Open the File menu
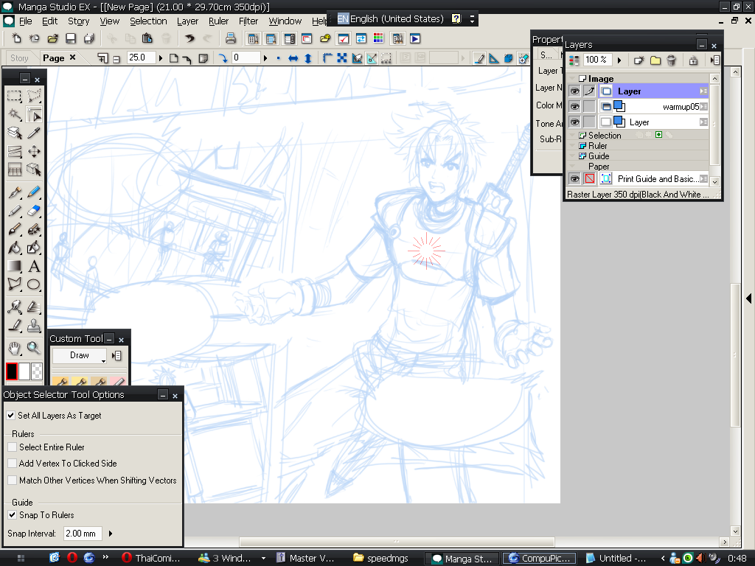 coord(26,21)
